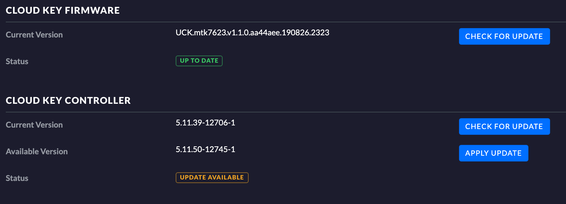
Task: Click available version number 5.11.50-12745-1
Action: pyautogui.click(x=205, y=149)
